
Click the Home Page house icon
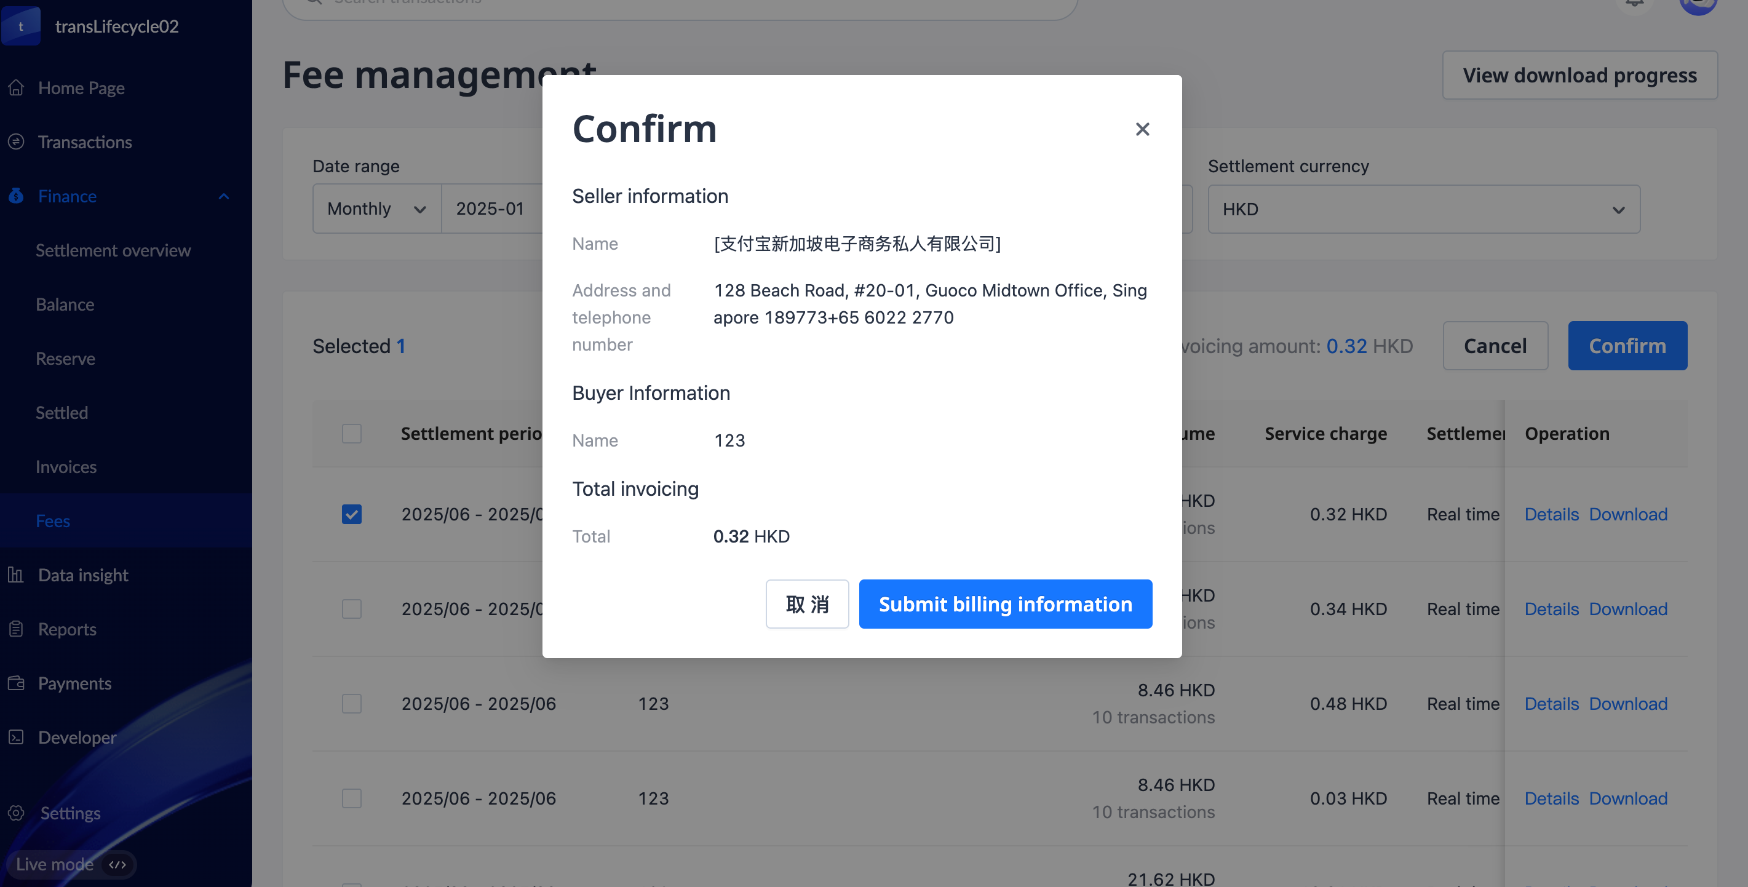(16, 87)
